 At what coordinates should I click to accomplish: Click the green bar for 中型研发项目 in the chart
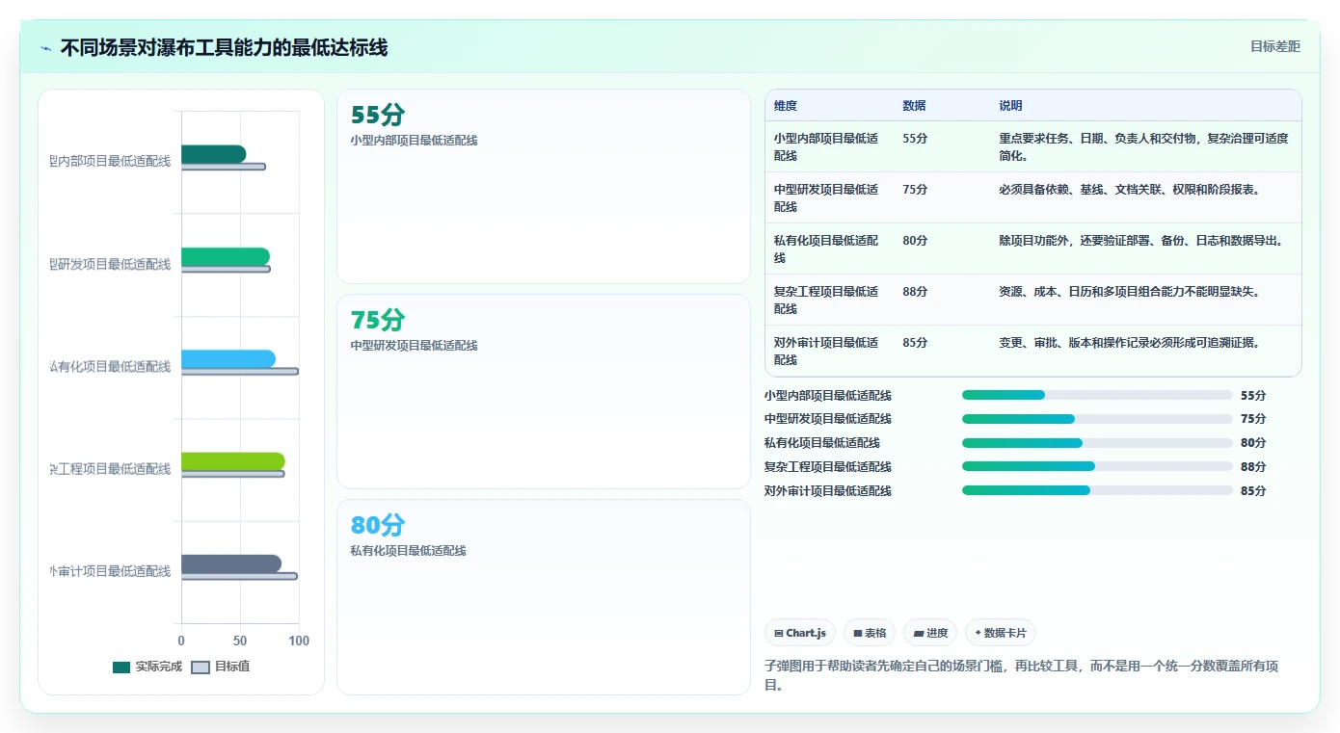[226, 256]
